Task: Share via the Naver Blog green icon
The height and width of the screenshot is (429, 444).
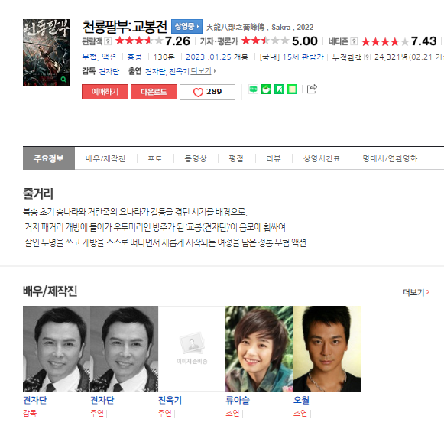Action: (x=253, y=89)
